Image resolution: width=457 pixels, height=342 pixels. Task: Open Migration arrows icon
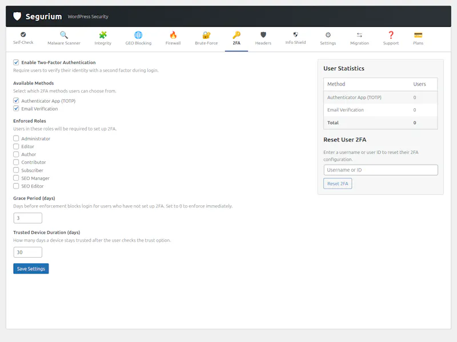point(359,35)
